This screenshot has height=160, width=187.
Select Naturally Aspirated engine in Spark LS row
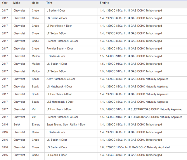(x=134, y=87)
